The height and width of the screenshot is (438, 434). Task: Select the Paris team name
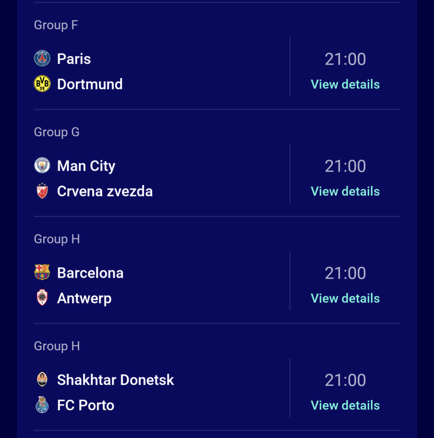74,59
